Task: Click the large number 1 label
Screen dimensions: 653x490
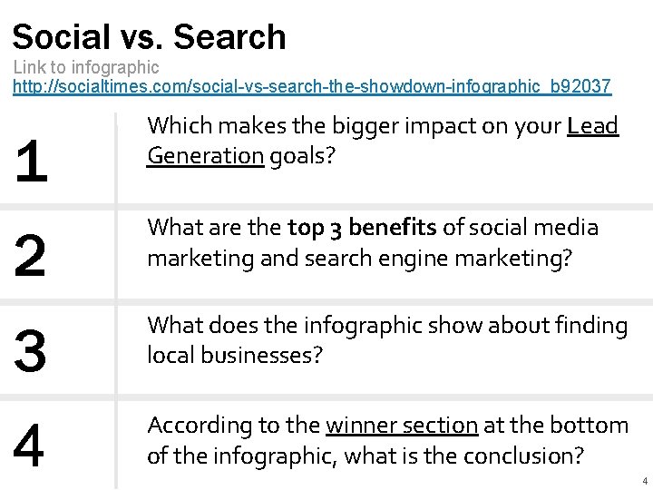Action: (32, 162)
